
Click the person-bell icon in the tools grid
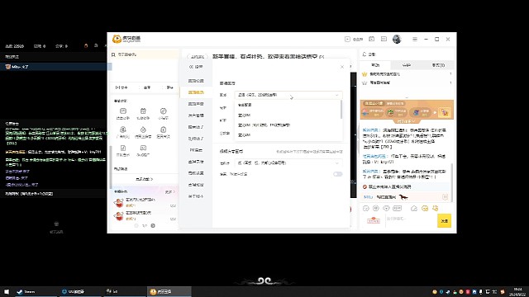pos(123,130)
